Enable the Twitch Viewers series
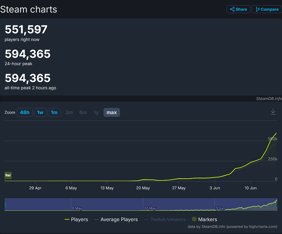The width and height of the screenshot is (282, 234). [164, 219]
